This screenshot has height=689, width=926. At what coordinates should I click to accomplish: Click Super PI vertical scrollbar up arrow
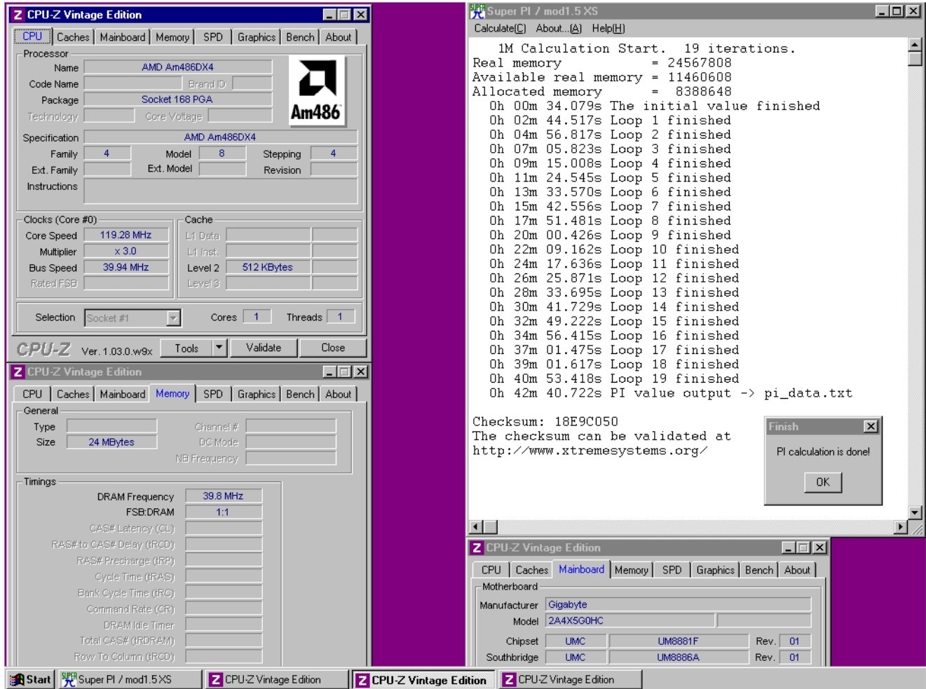[x=914, y=44]
